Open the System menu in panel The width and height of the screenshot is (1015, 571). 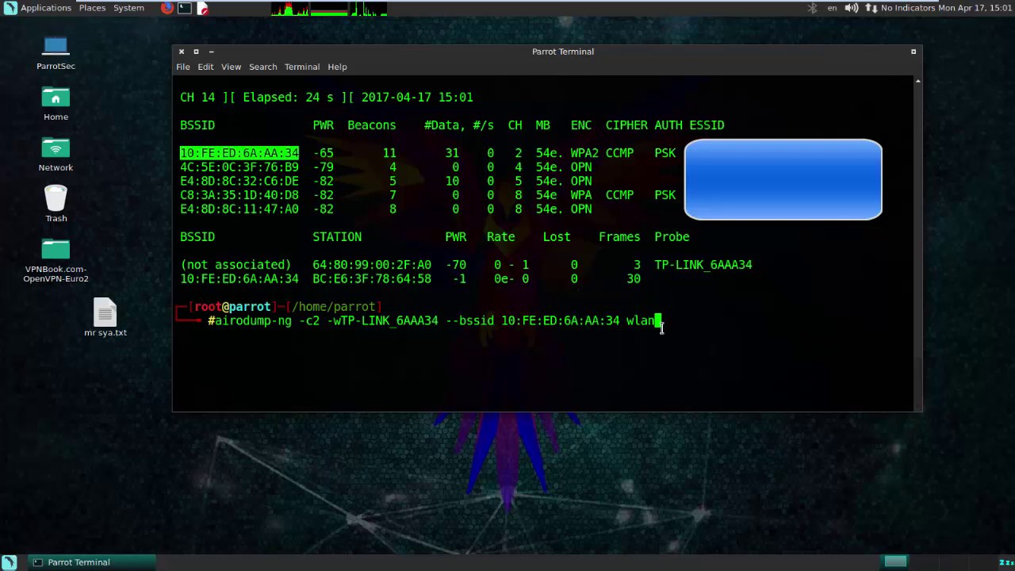click(128, 8)
